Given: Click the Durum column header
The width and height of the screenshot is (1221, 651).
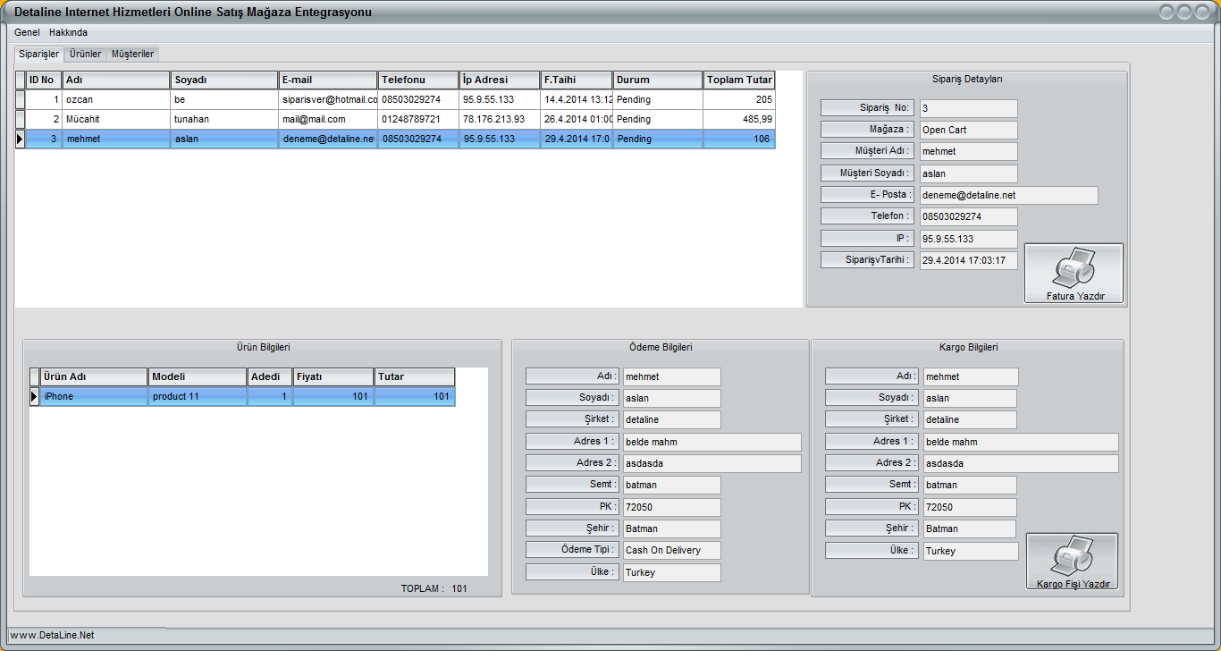Looking at the screenshot, I should [x=657, y=80].
